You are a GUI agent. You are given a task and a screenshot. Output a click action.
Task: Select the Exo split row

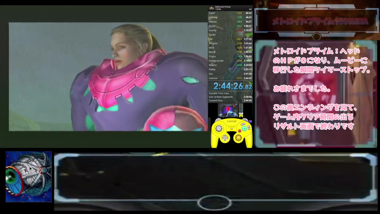(x=230, y=74)
